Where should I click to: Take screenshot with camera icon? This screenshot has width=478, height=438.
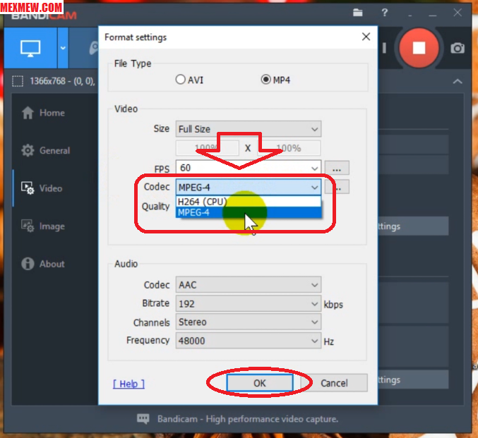tap(458, 48)
